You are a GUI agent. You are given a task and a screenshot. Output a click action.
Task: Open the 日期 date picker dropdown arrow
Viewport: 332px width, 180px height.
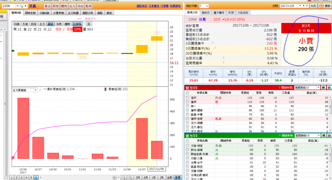point(300,6)
